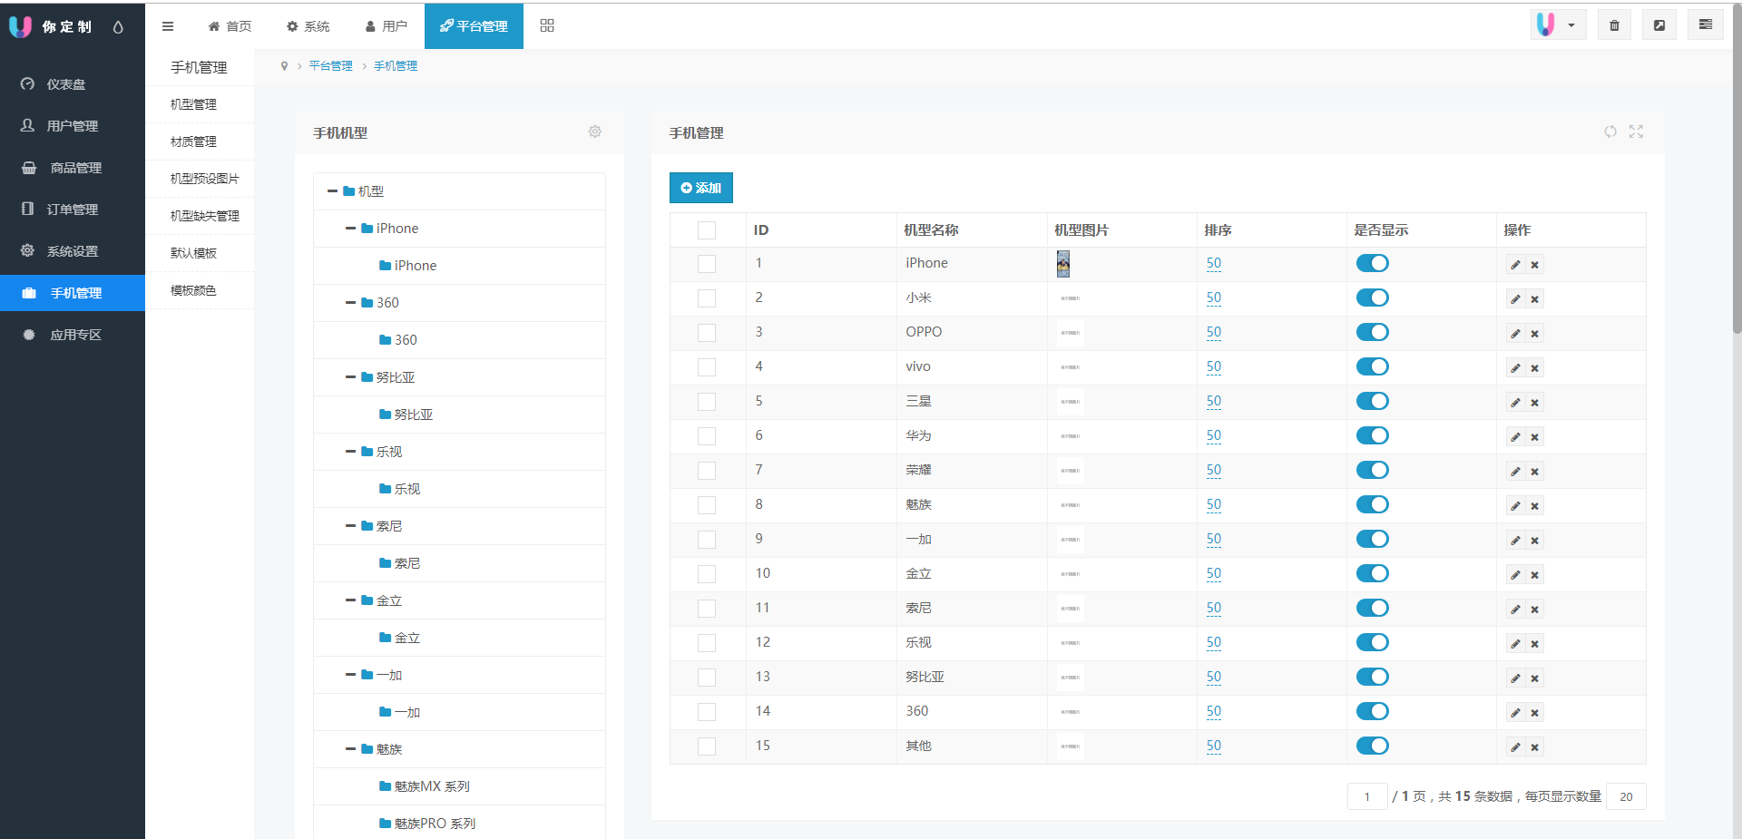1742x839 pixels.
Task: Click the gear icon in 手机机型 panel
Action: 595,132
